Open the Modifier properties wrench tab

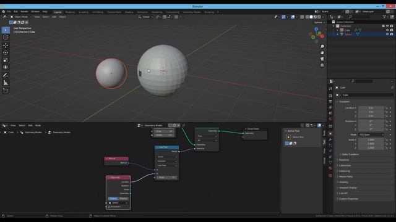coord(330,140)
